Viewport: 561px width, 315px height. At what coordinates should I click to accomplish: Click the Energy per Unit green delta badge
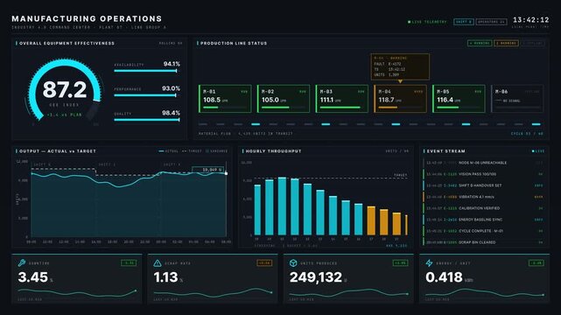[536, 263]
